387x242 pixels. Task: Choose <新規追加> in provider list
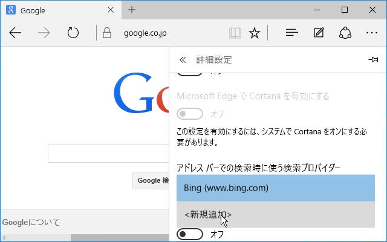(276, 214)
